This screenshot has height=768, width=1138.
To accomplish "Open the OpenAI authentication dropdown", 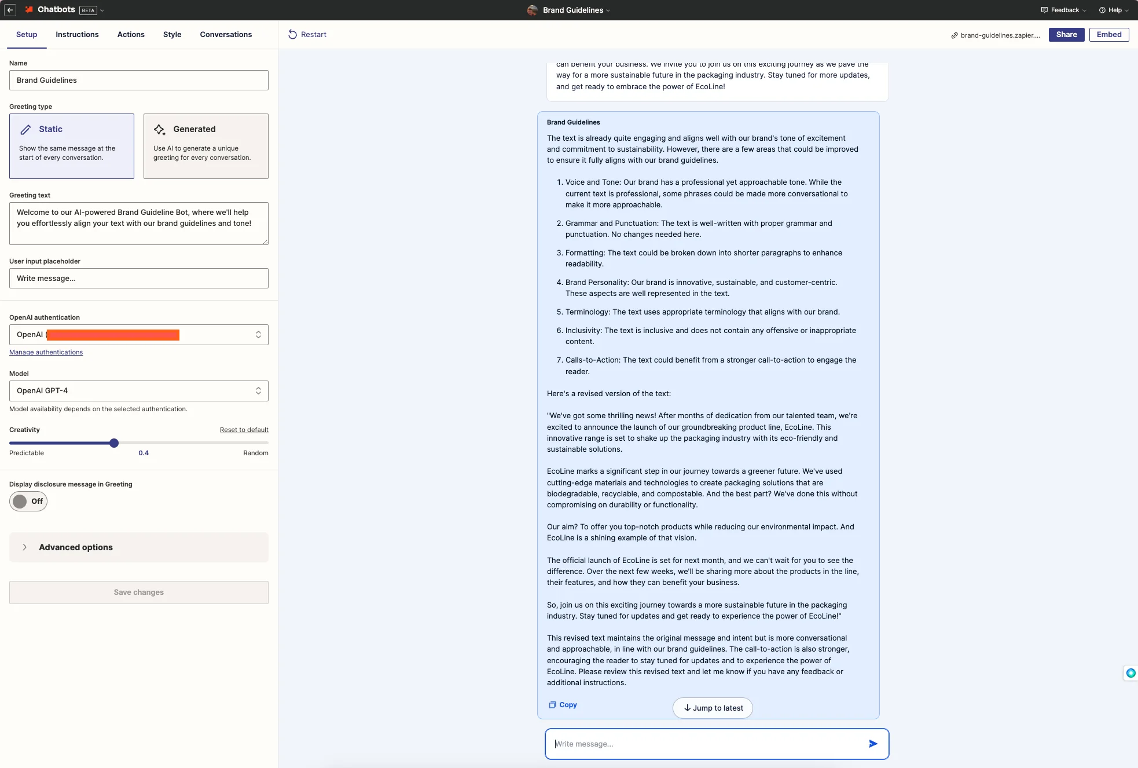I will 139,335.
